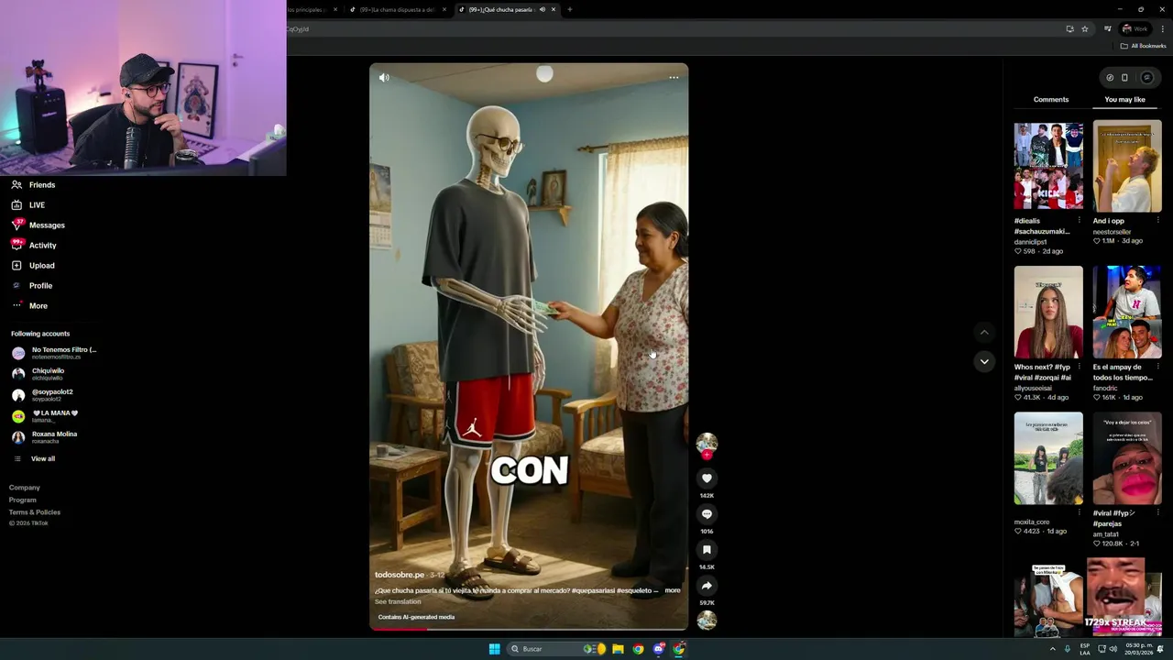Mute the playing tab via speaker icon
This screenshot has height=660, width=1173.
pos(542,9)
